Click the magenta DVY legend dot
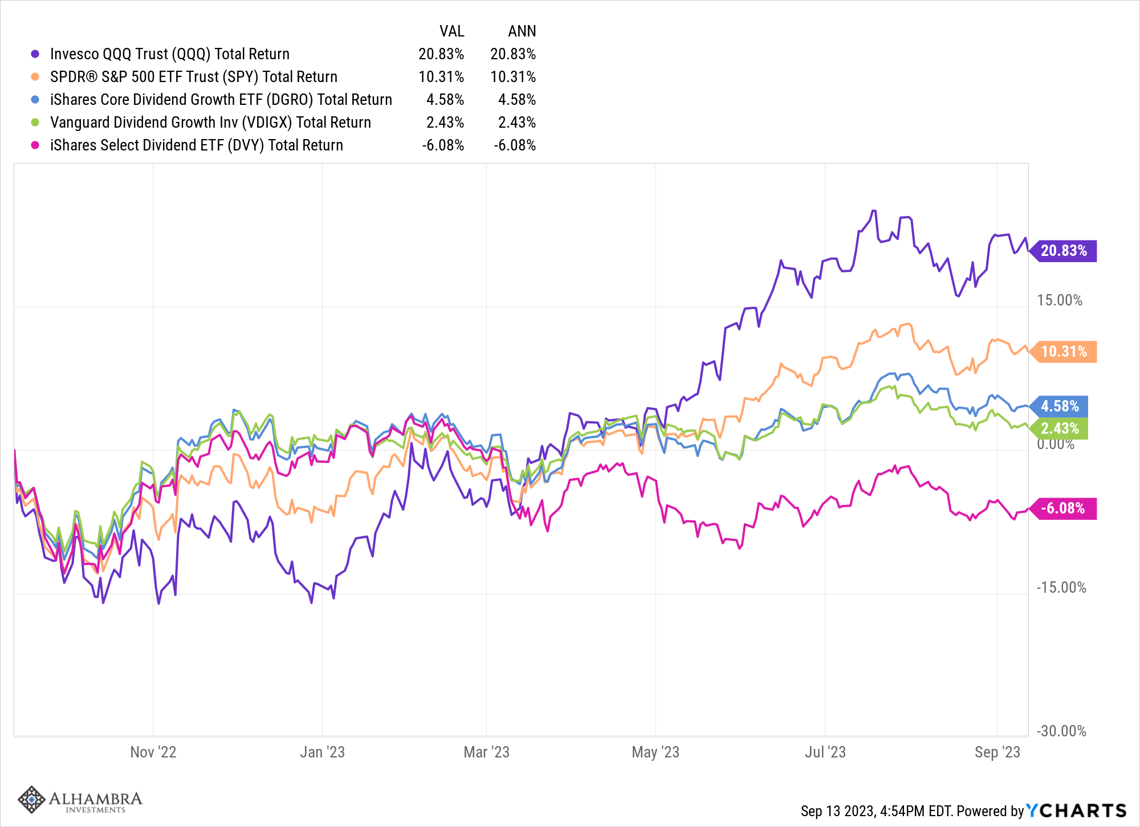Viewport: 1140px width, 827px height. [x=35, y=145]
